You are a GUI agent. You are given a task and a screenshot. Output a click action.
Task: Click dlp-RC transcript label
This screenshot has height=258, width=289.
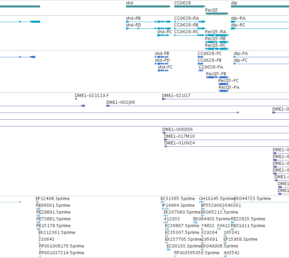pos(238,25)
